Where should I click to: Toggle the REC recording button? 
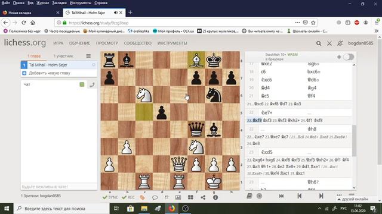(x=128, y=197)
